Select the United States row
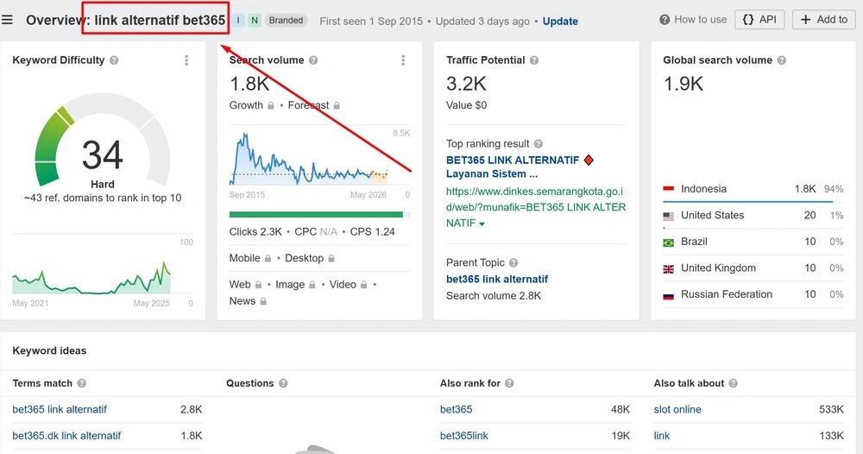The image size is (863, 454). pyautogui.click(x=753, y=215)
